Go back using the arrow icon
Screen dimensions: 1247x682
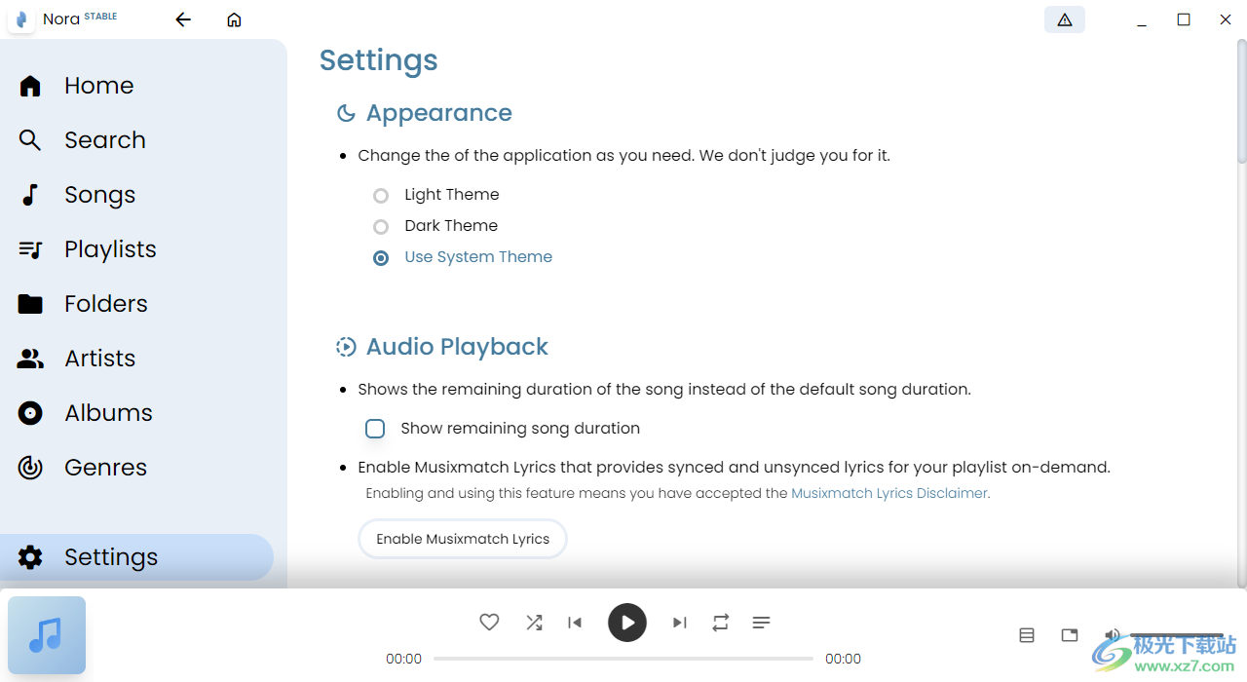pyautogui.click(x=183, y=19)
